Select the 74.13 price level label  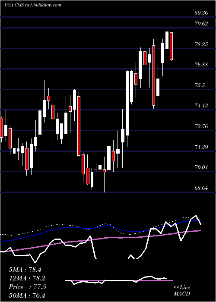201,106
